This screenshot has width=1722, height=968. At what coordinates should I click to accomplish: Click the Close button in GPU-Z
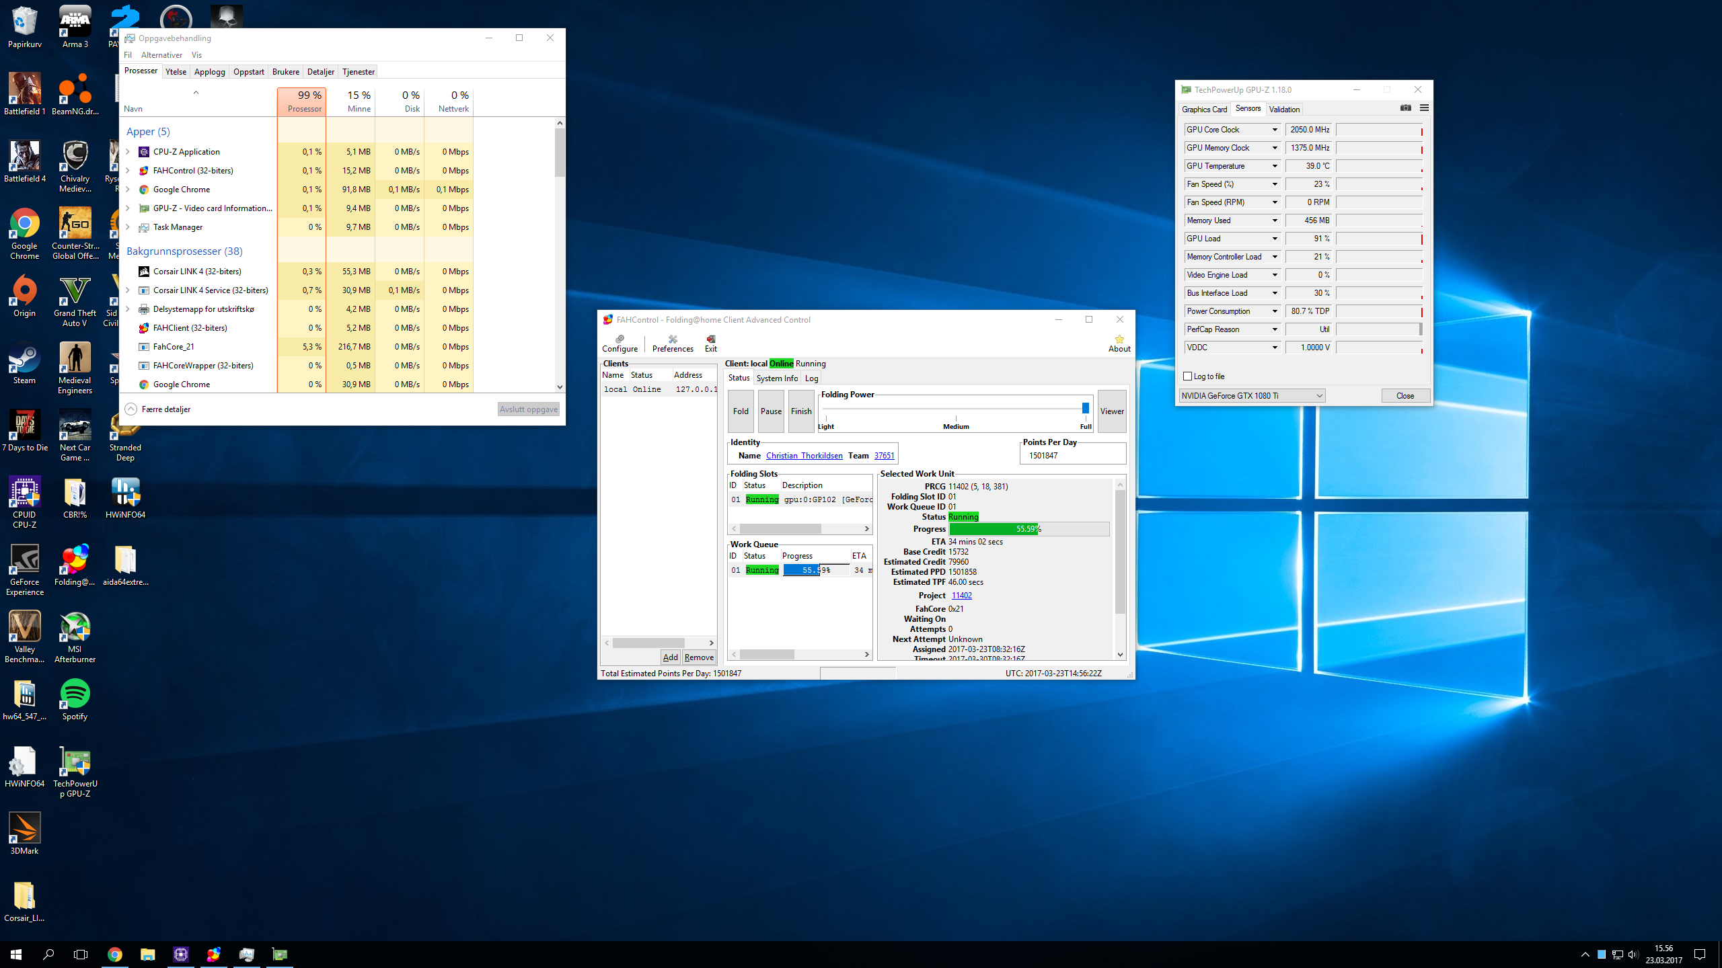tap(1405, 395)
